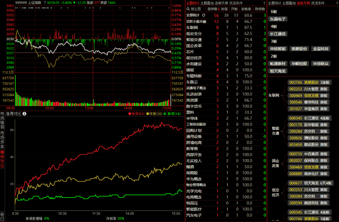Open 301027 华蓝集团 首板 entry

[x=309, y=109]
